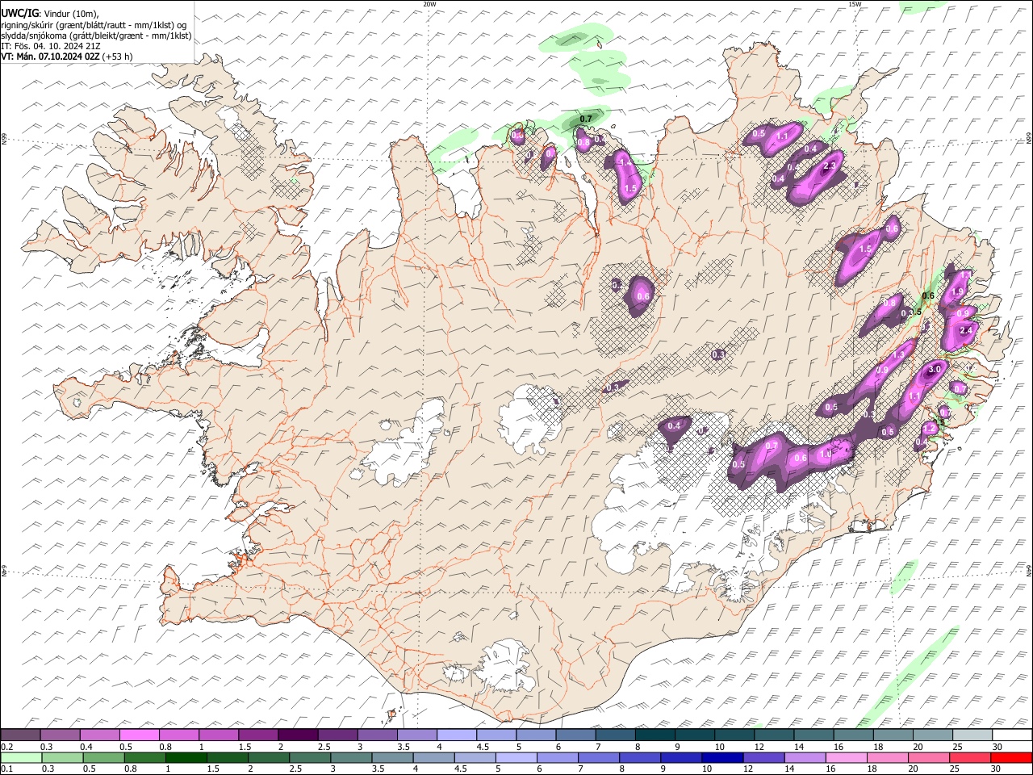Click the pale gray 25–30 swatch in top legend row
1033x775 pixels.
tap(971, 735)
